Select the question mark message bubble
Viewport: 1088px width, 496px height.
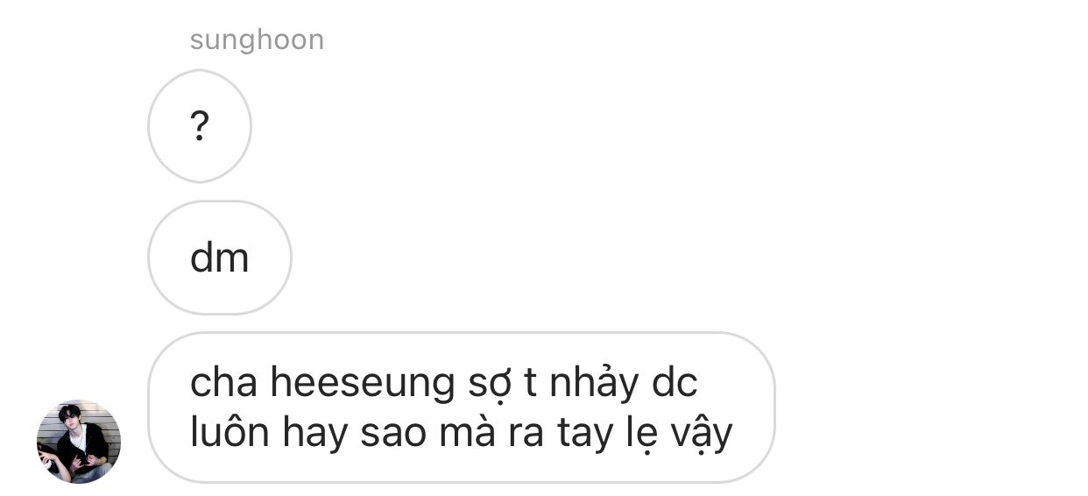[x=200, y=126]
